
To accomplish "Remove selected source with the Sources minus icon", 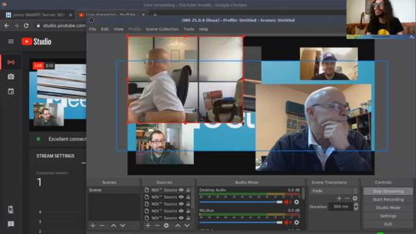I will 157,226.
